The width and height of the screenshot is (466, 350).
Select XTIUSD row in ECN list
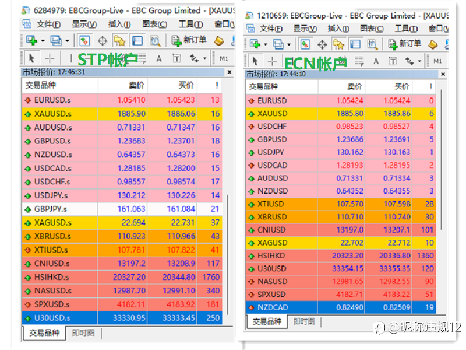pos(341,204)
